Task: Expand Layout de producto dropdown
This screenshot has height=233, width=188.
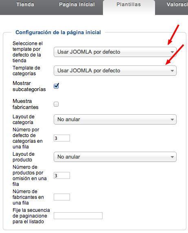Action: (x=115, y=157)
